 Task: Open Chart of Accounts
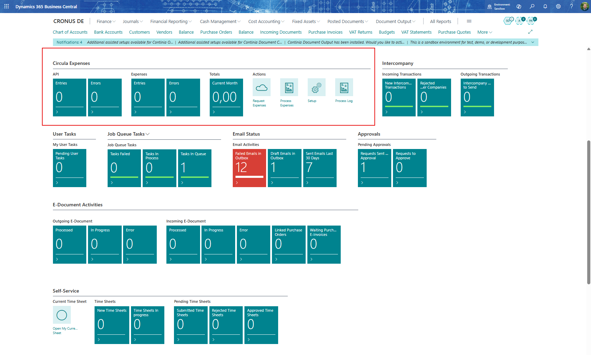click(x=70, y=32)
